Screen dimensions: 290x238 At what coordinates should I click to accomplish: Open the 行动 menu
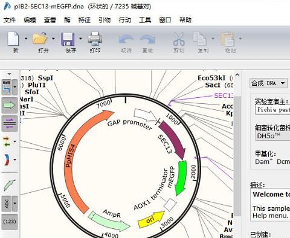pyautogui.click(x=125, y=20)
